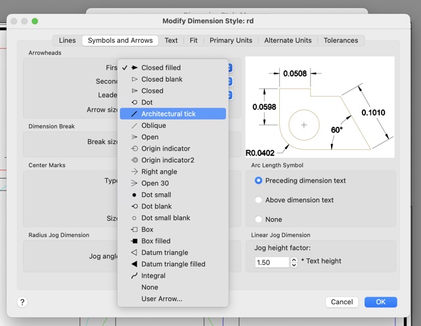421x326 pixels.
Task: Click the Open 30 arrow icon
Action: coord(134,183)
